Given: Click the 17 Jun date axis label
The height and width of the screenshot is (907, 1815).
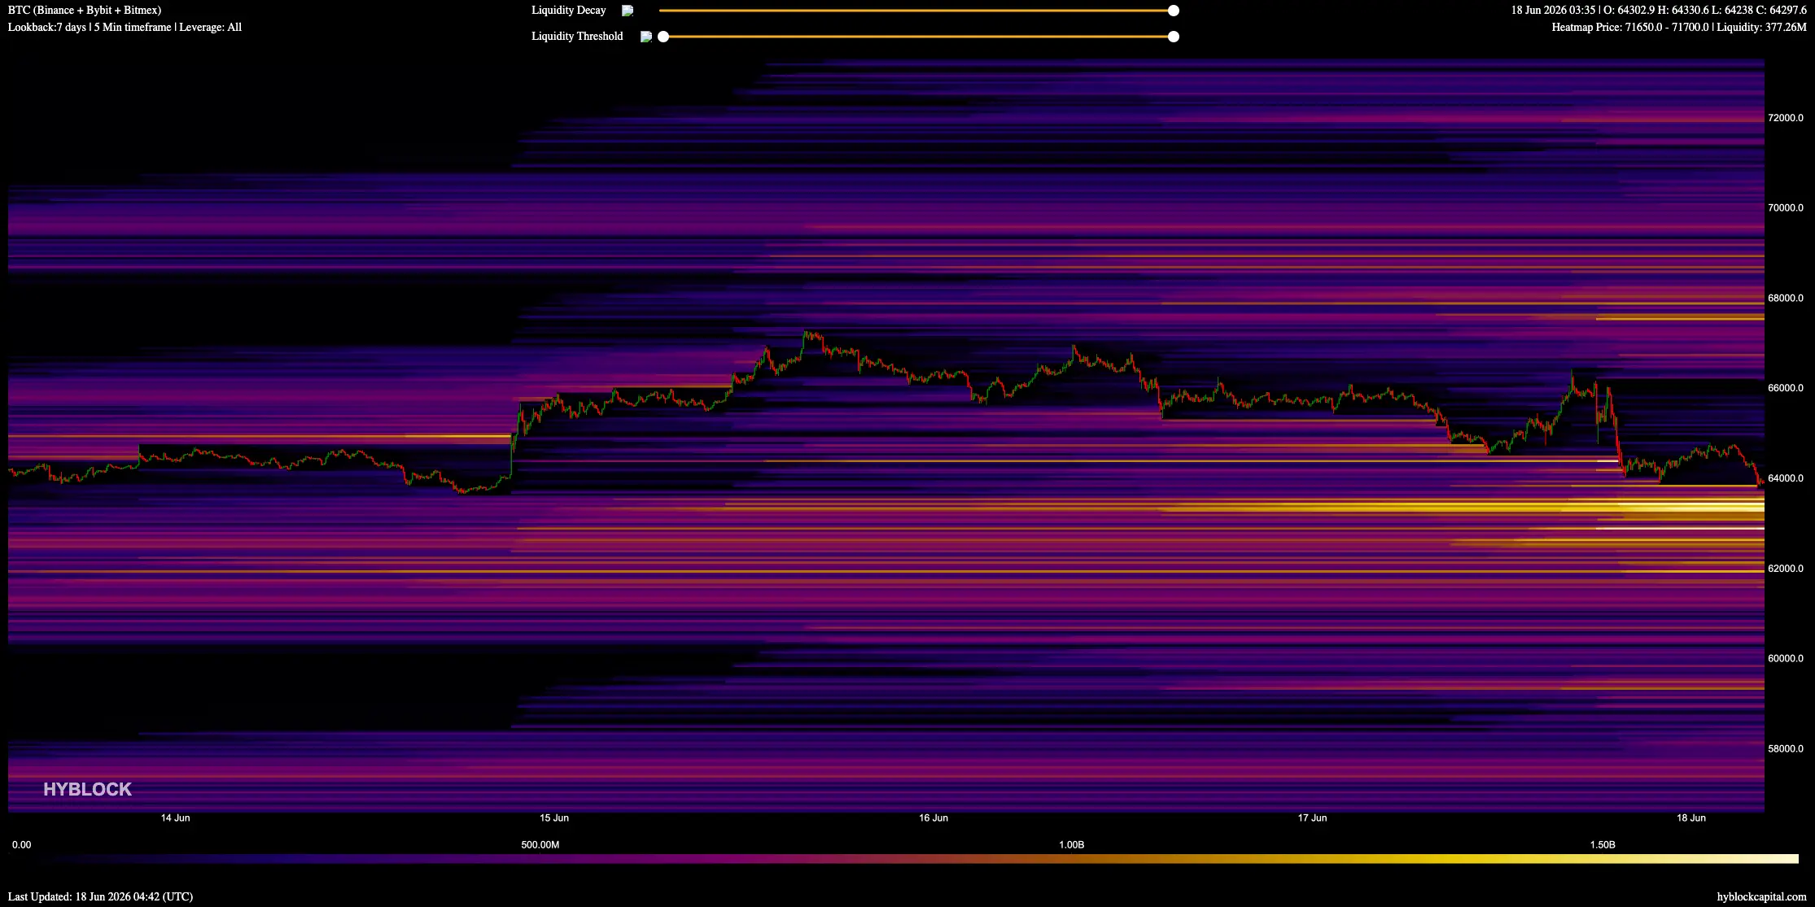Looking at the screenshot, I should point(1312,818).
